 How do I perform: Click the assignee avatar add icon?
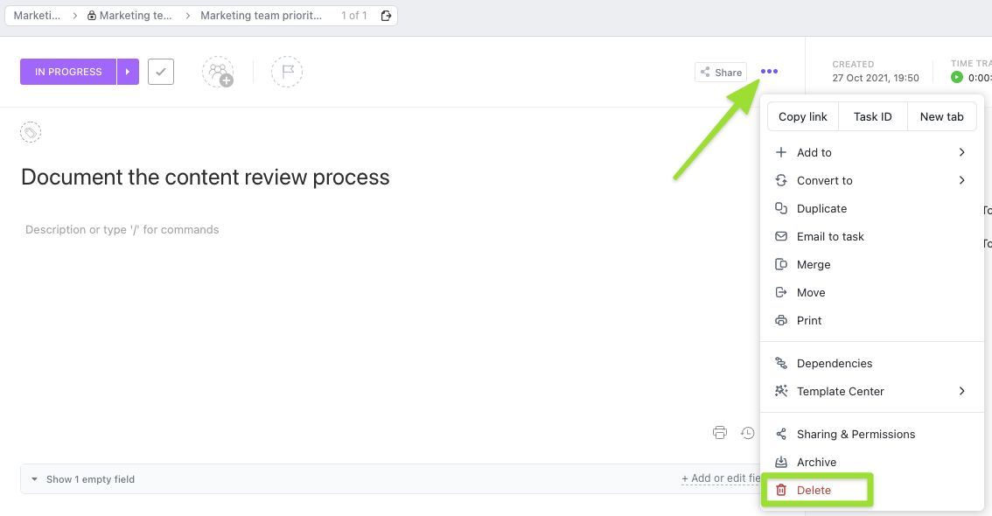coord(218,72)
